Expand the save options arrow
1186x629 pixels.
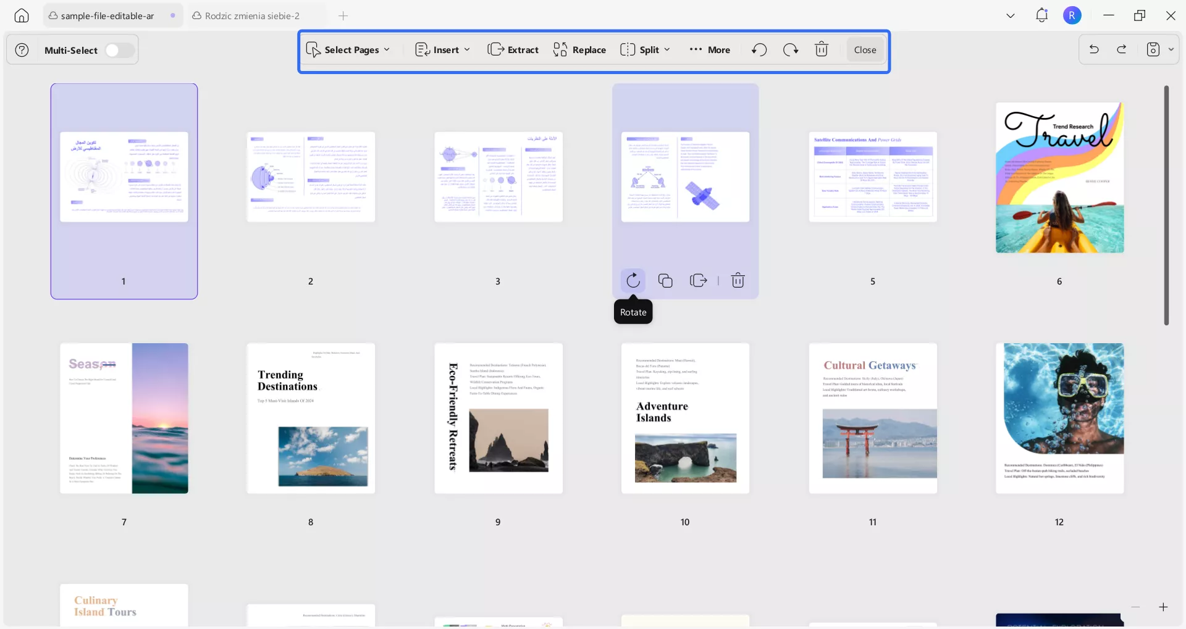point(1171,49)
